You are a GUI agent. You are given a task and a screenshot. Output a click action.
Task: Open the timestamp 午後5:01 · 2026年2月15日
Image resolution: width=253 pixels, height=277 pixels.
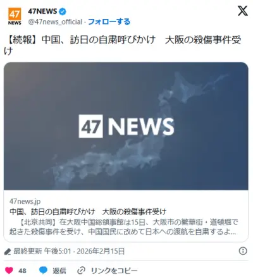click(x=84, y=251)
